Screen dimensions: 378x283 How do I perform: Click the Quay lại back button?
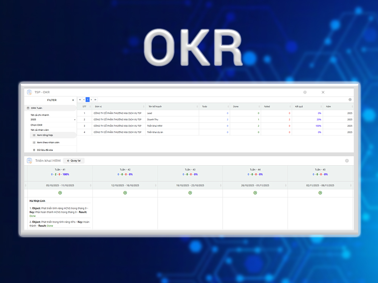tap(74, 160)
